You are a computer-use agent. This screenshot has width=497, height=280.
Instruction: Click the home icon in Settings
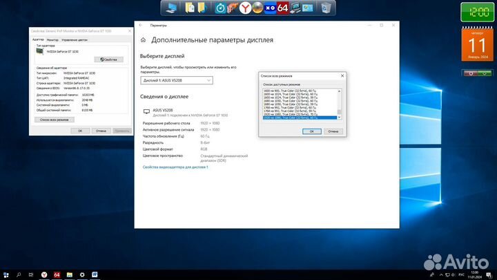tap(144, 40)
